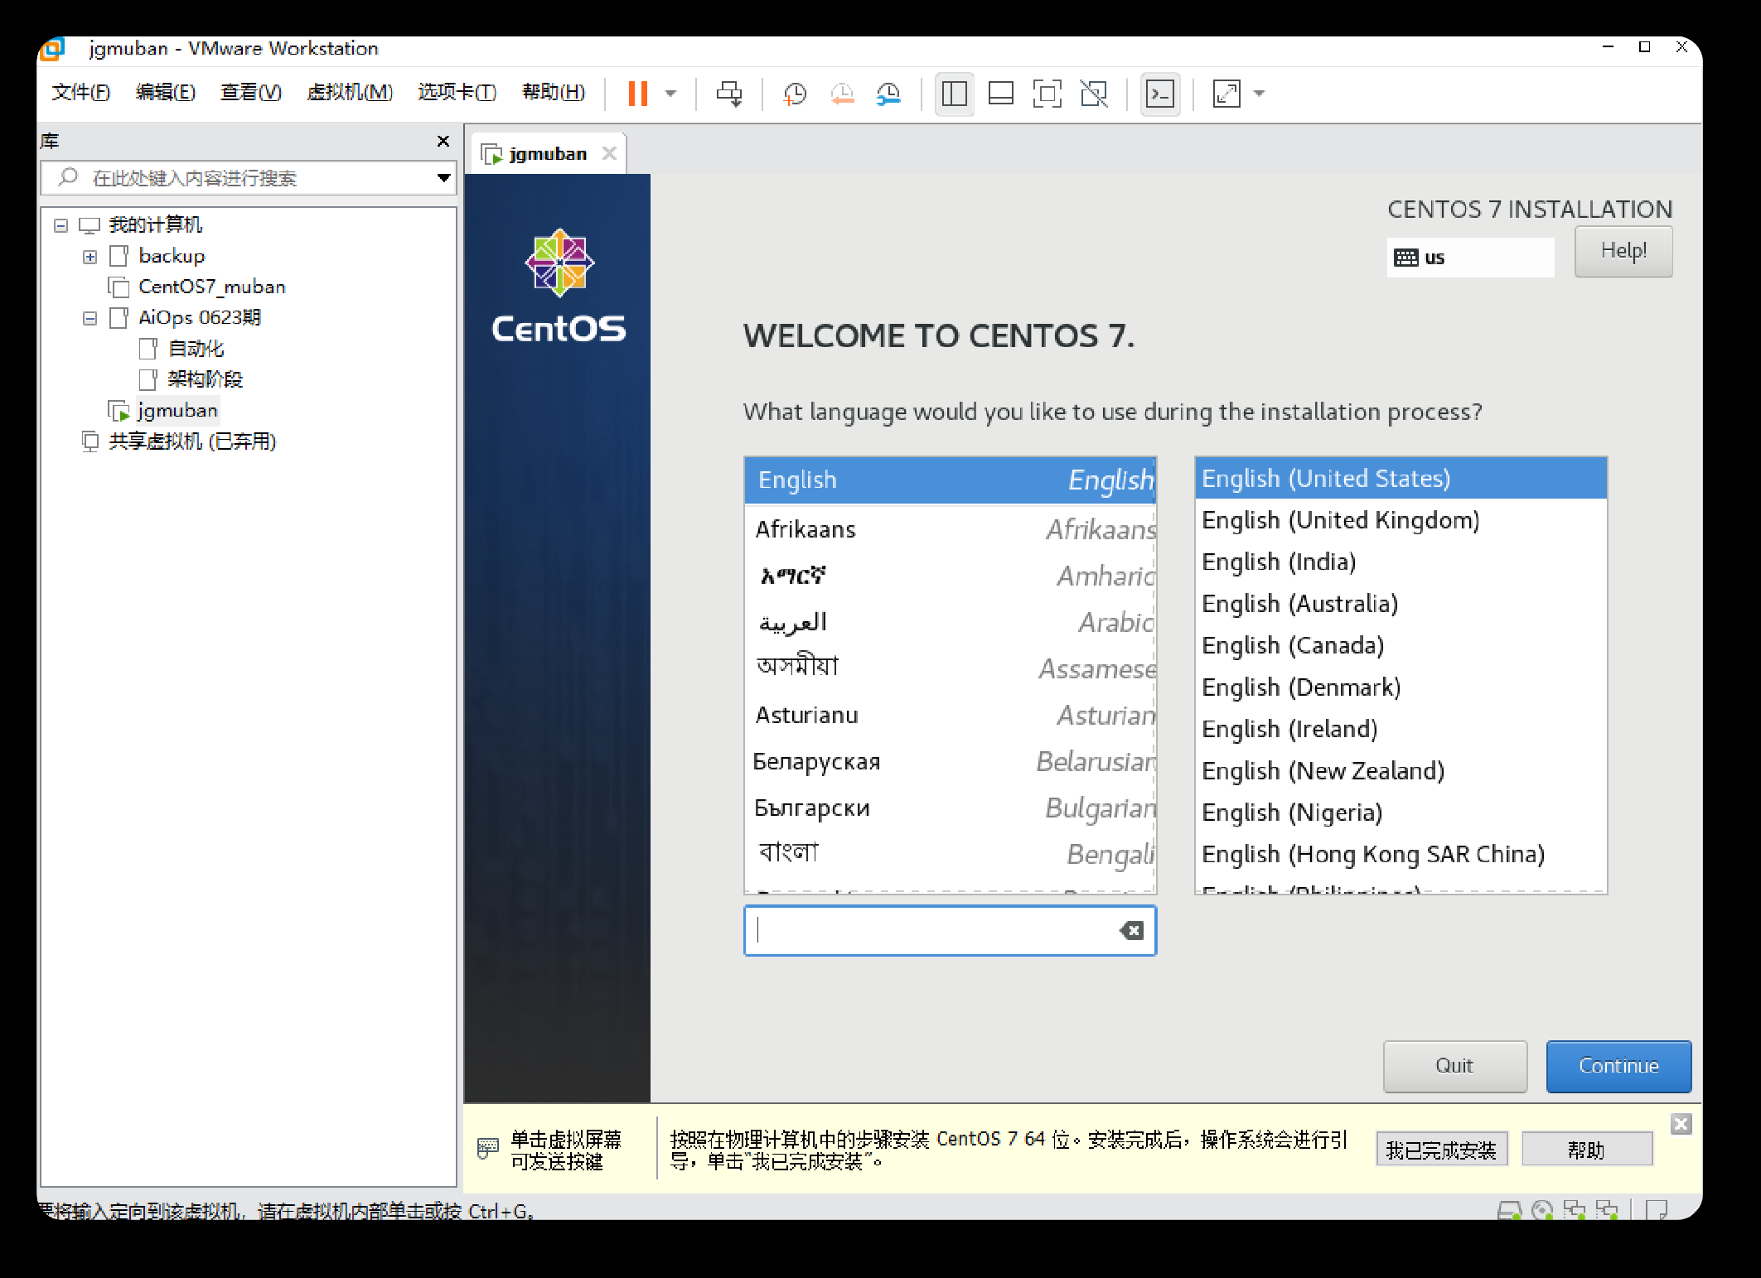The image size is (1761, 1278).
Task: Open the snapshot manager wrench-clock icon
Action: pos(888,93)
